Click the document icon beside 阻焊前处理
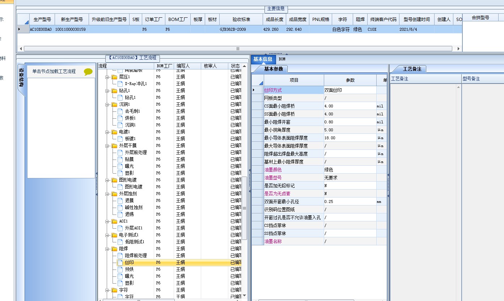Image resolution: width=504 pixels, height=301 pixels. coord(120,255)
